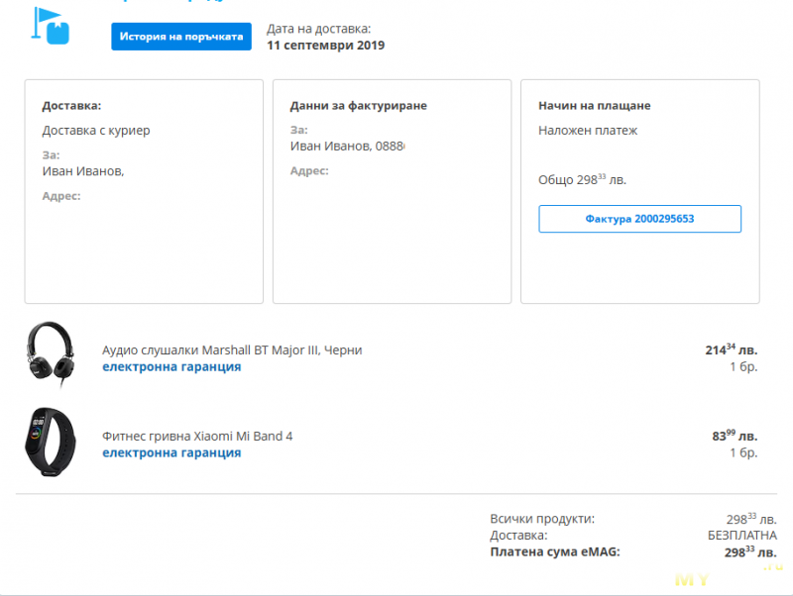Click delivery date 11 септември 2019

326,46
